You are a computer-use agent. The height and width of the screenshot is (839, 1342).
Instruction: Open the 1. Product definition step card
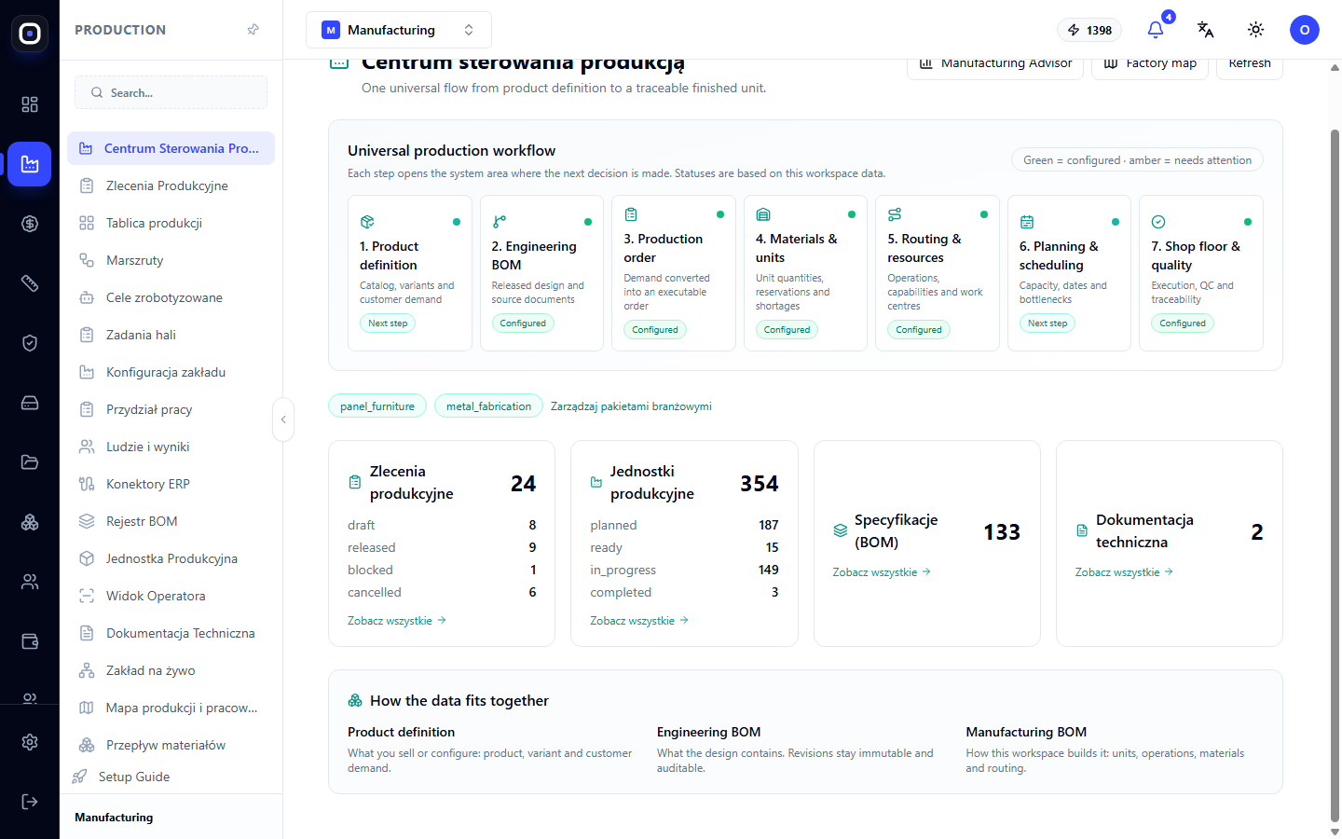click(410, 273)
